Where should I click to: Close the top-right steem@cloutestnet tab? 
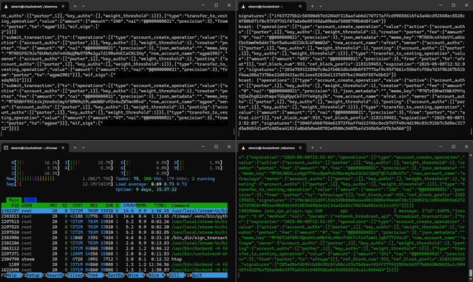click(x=300, y=6)
